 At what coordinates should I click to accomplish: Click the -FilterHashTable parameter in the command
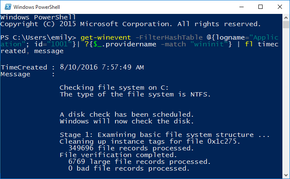click(151, 37)
